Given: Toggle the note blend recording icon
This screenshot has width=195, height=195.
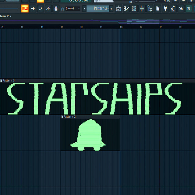Looking at the screenshot, I should pyautogui.click(x=41, y=9).
